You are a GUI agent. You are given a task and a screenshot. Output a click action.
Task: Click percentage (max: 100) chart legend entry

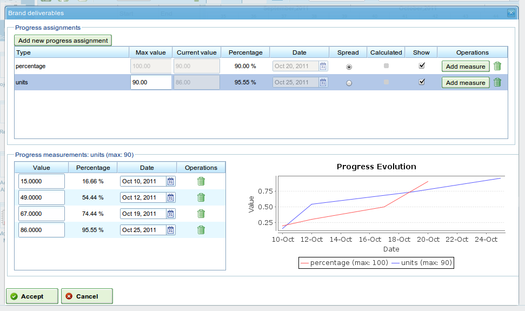coord(344,263)
